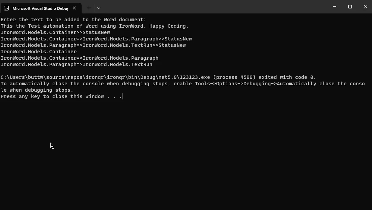Click the "Enter the text to be added" prompt line
Viewport: 372px width, 210px height.
click(x=74, y=20)
